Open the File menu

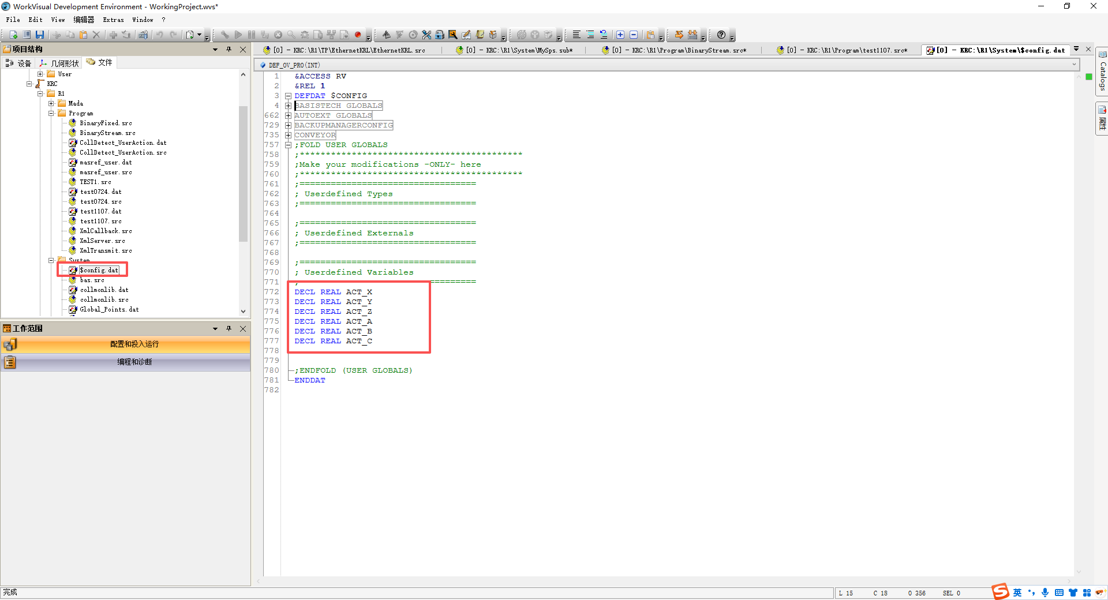point(13,20)
